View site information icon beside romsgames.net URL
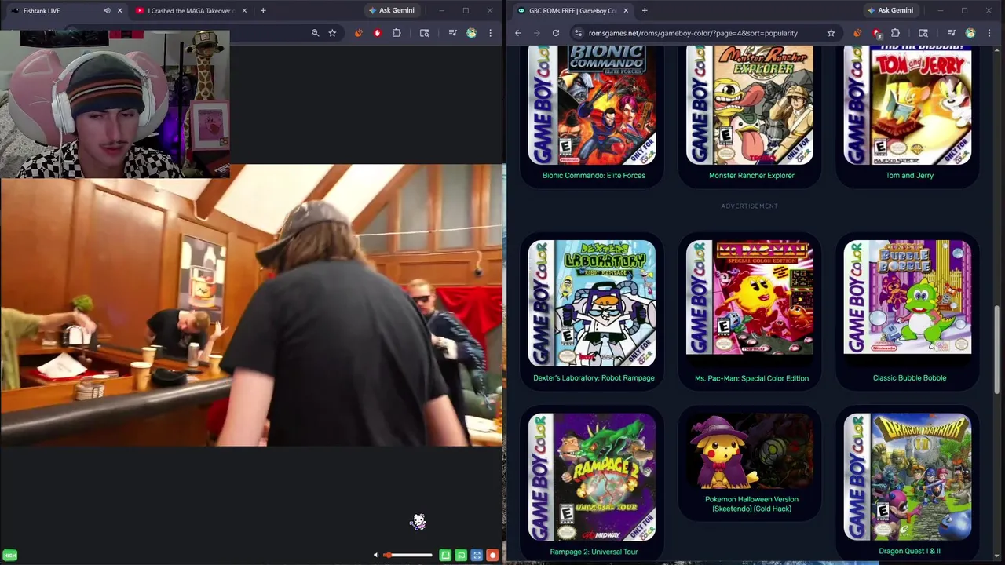The width and height of the screenshot is (1005, 565). click(x=578, y=33)
